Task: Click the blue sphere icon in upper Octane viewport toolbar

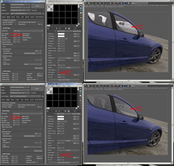Action: coord(125,3)
